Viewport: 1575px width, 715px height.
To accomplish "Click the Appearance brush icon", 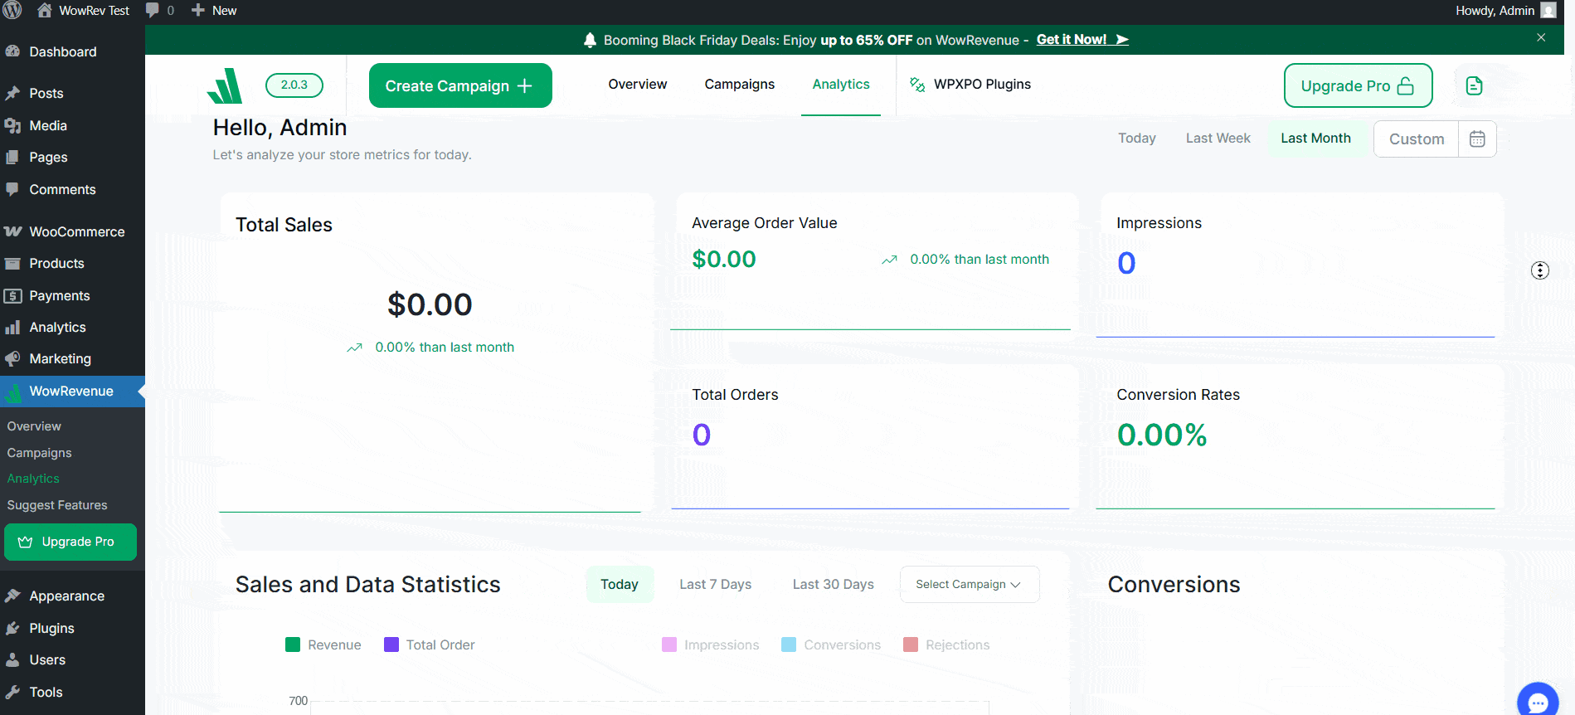I will pyautogui.click(x=12, y=596).
